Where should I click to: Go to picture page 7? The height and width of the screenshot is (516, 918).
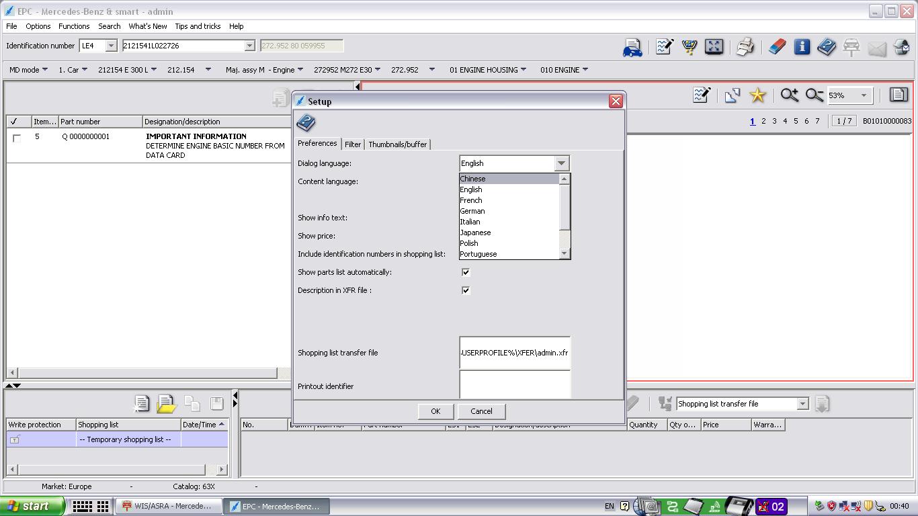[817, 121]
